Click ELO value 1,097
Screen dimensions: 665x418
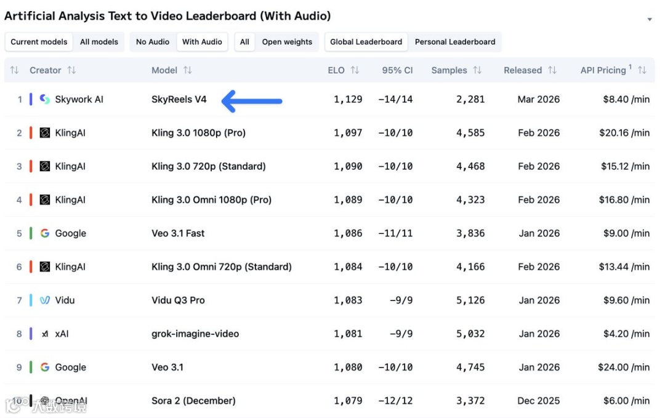pos(348,133)
